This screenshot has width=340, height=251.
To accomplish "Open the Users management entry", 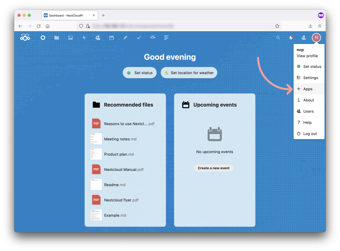I will point(308,111).
